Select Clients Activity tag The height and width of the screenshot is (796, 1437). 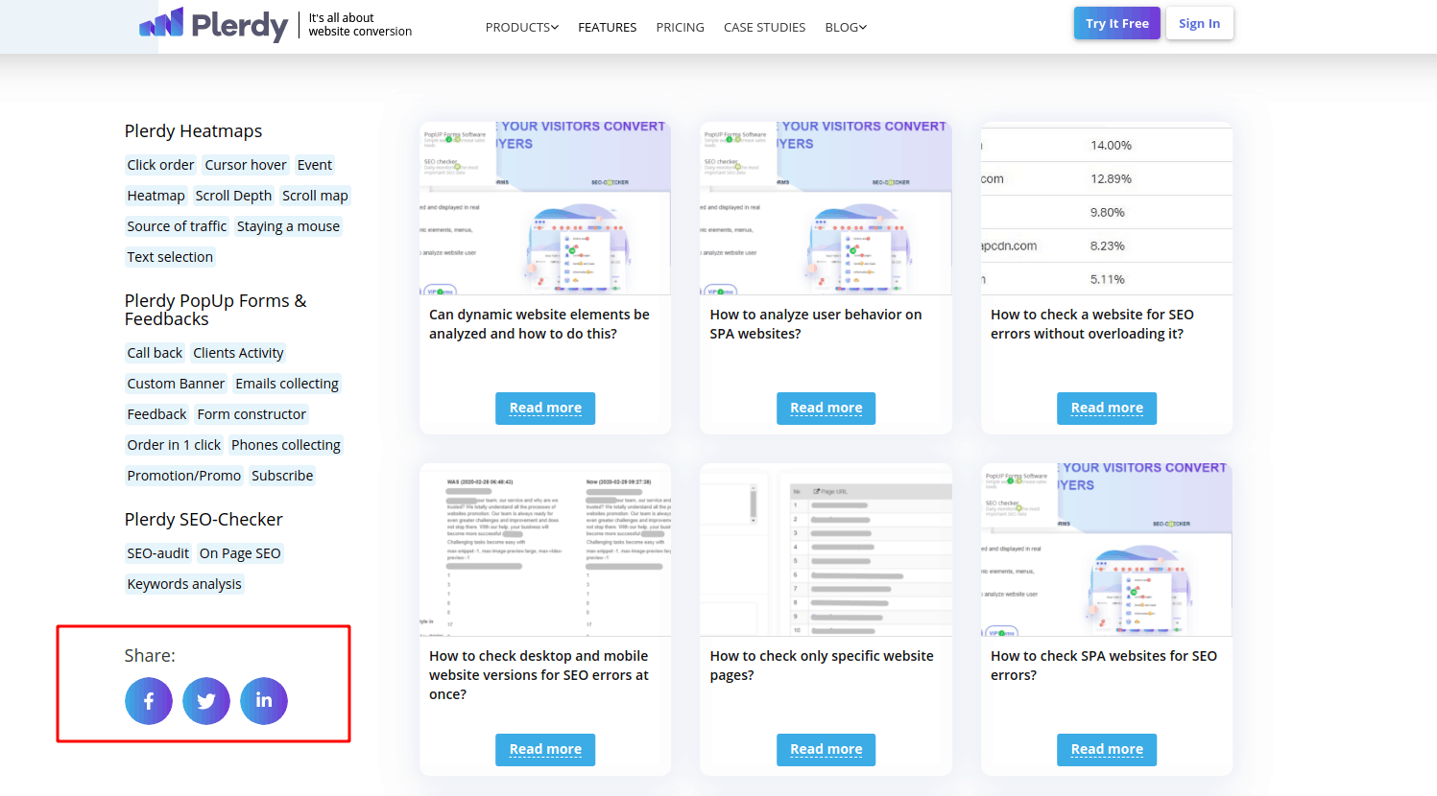pyautogui.click(x=238, y=353)
